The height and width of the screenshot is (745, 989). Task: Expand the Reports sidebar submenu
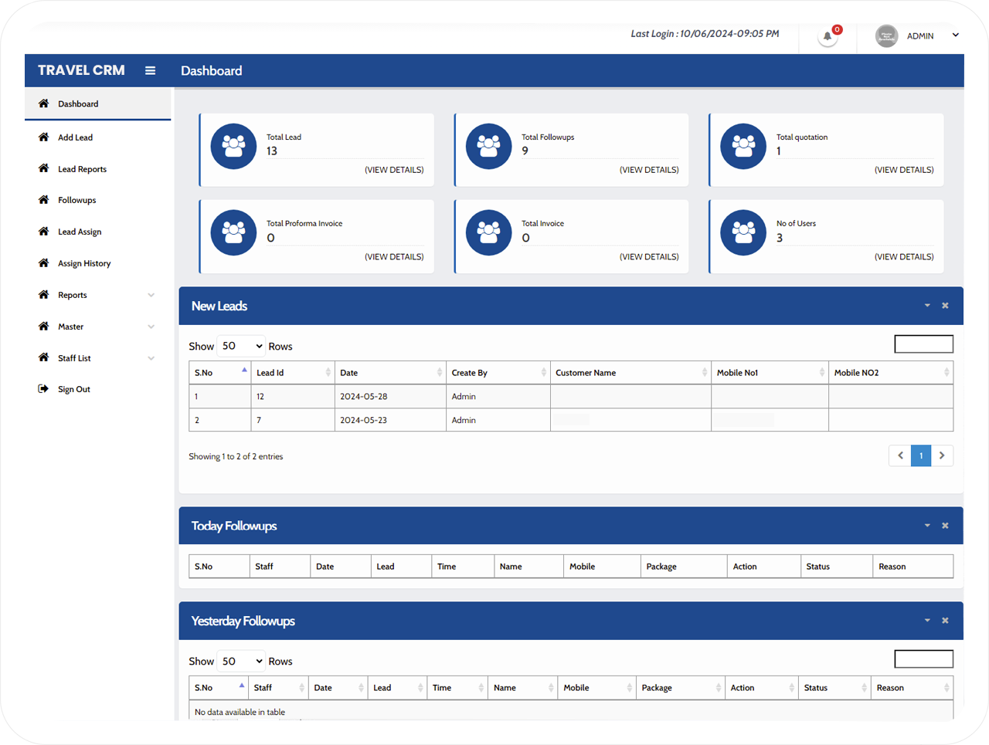coord(151,295)
